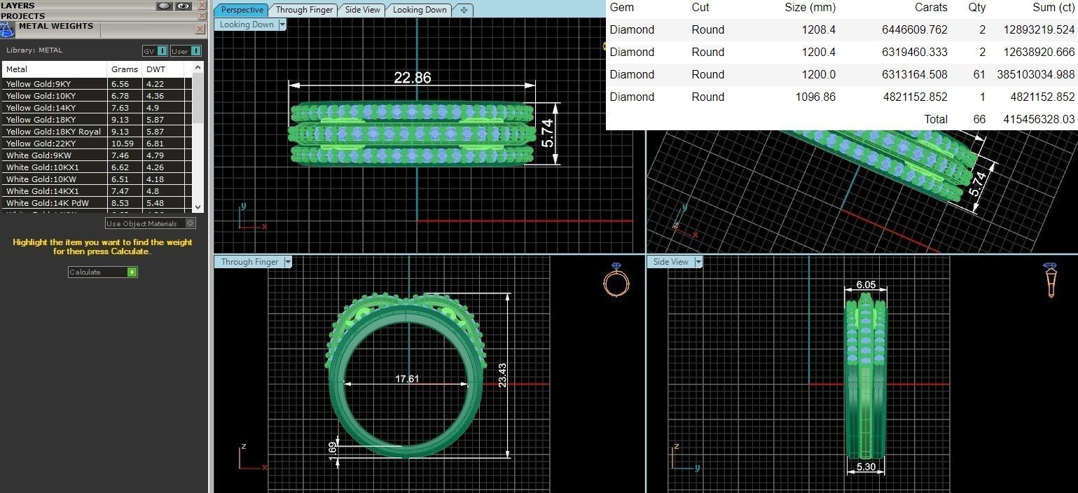Click the Calculate button

pos(102,272)
